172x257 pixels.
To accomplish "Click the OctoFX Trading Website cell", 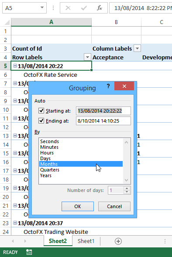I will coord(52,232).
